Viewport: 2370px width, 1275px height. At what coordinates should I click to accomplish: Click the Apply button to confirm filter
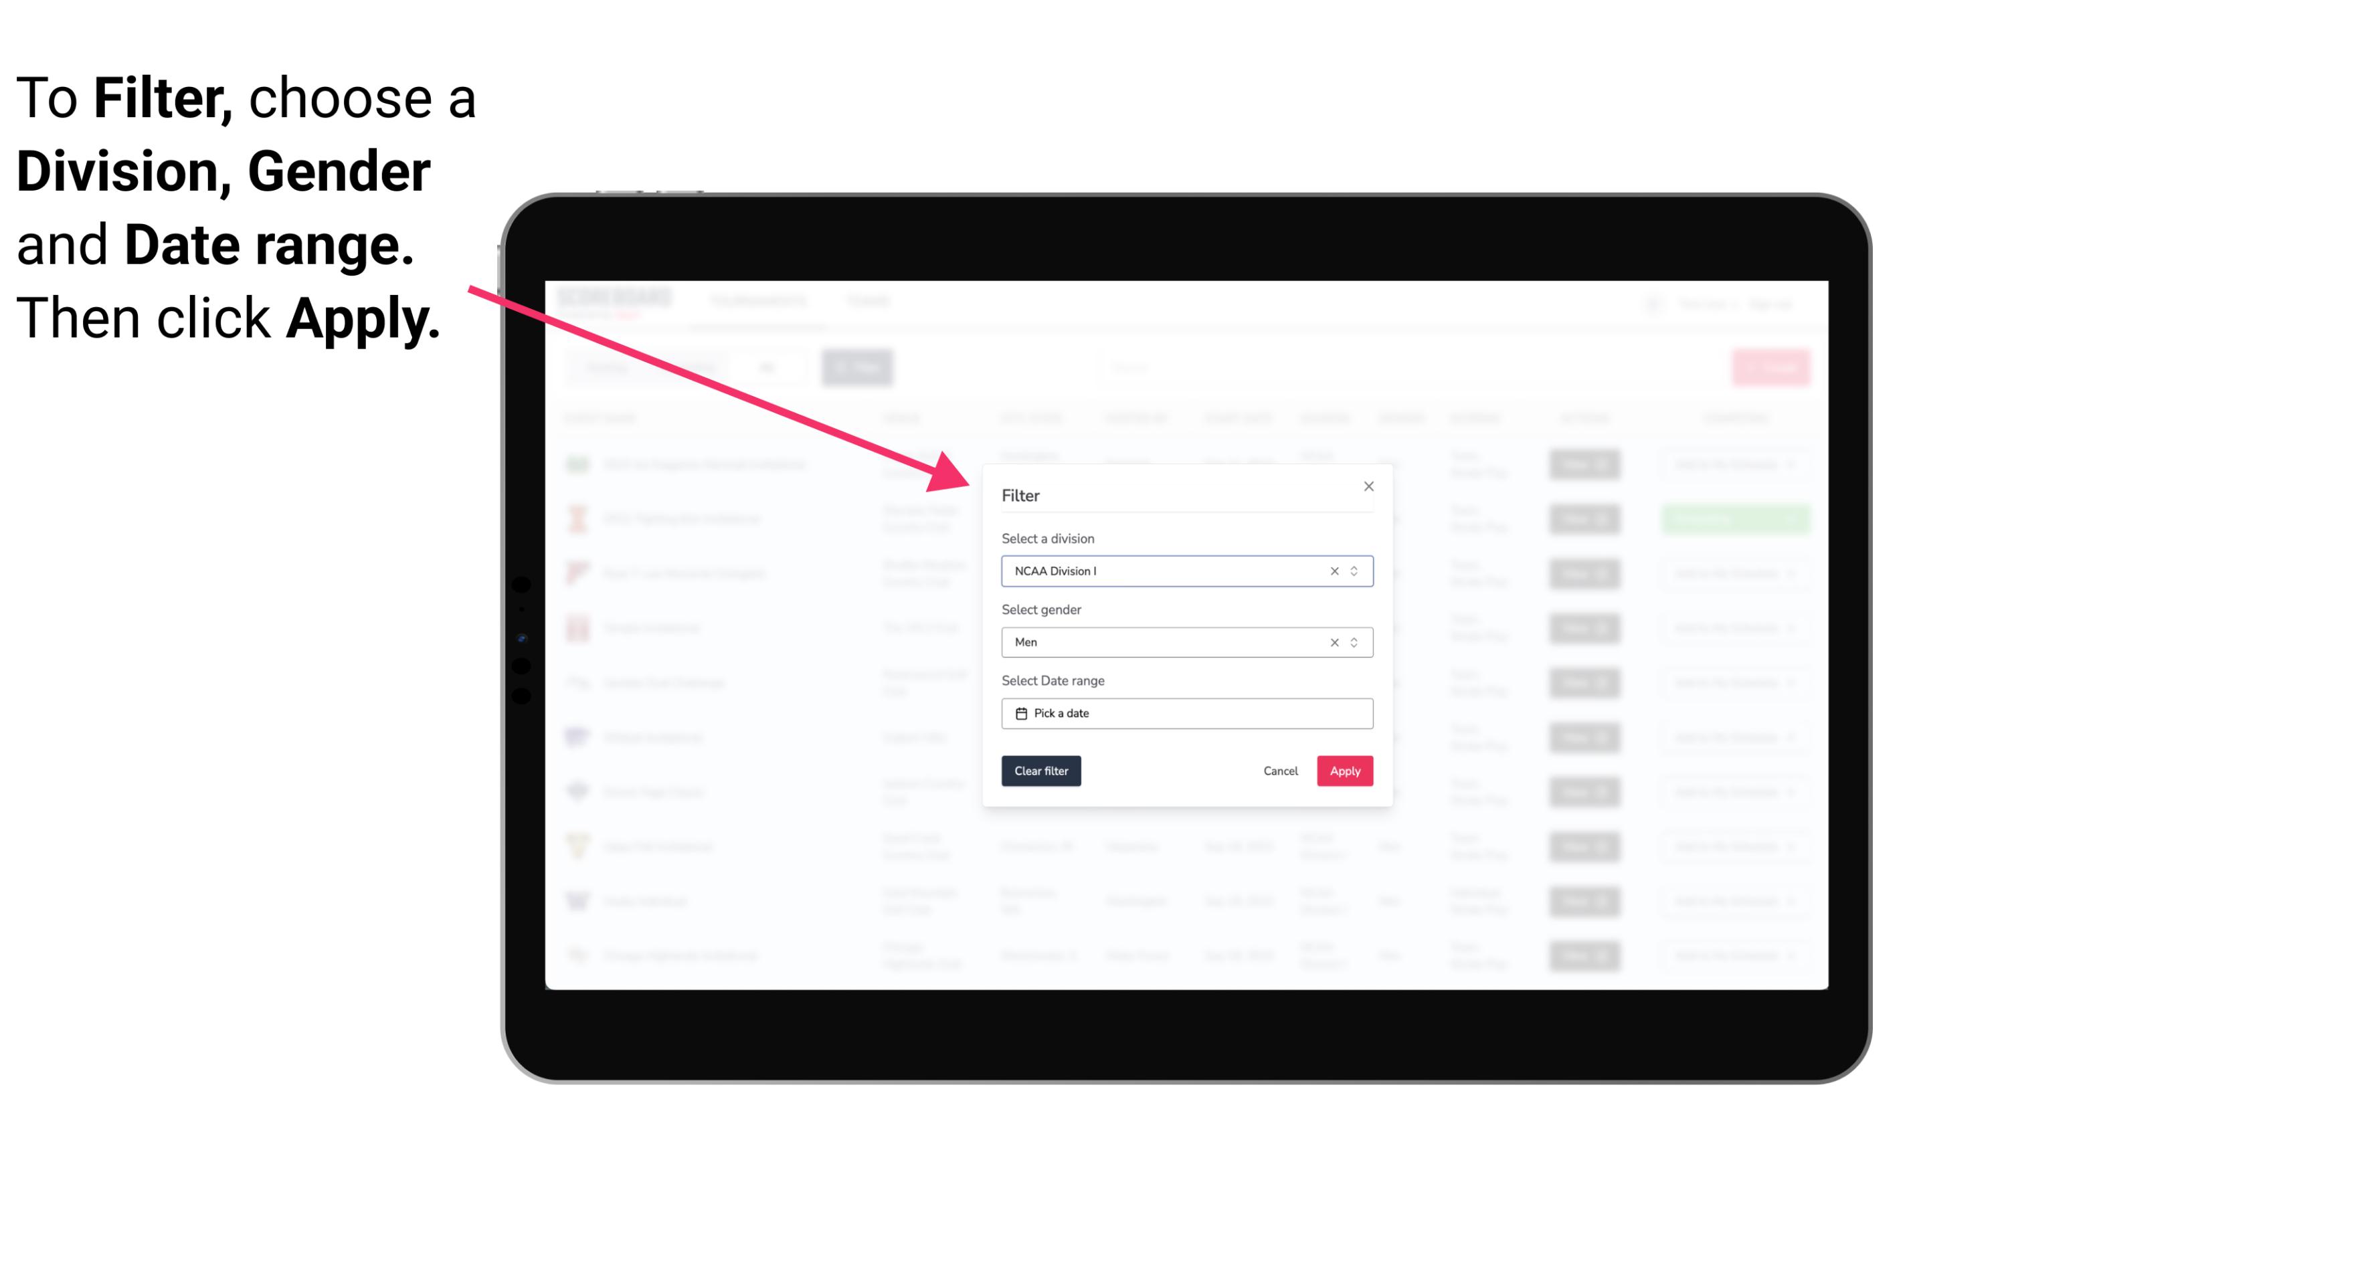(1344, 771)
